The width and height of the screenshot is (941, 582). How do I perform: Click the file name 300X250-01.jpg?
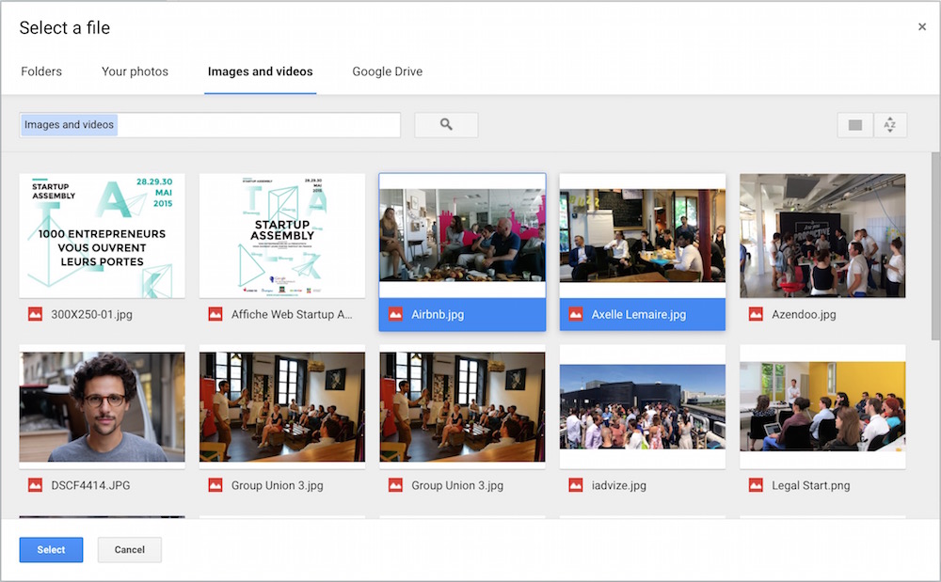[x=92, y=314]
